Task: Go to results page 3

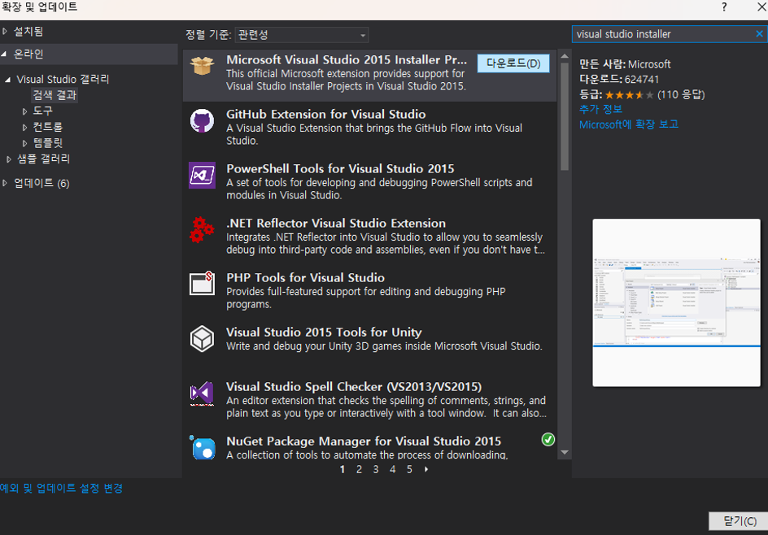Action: tap(376, 469)
